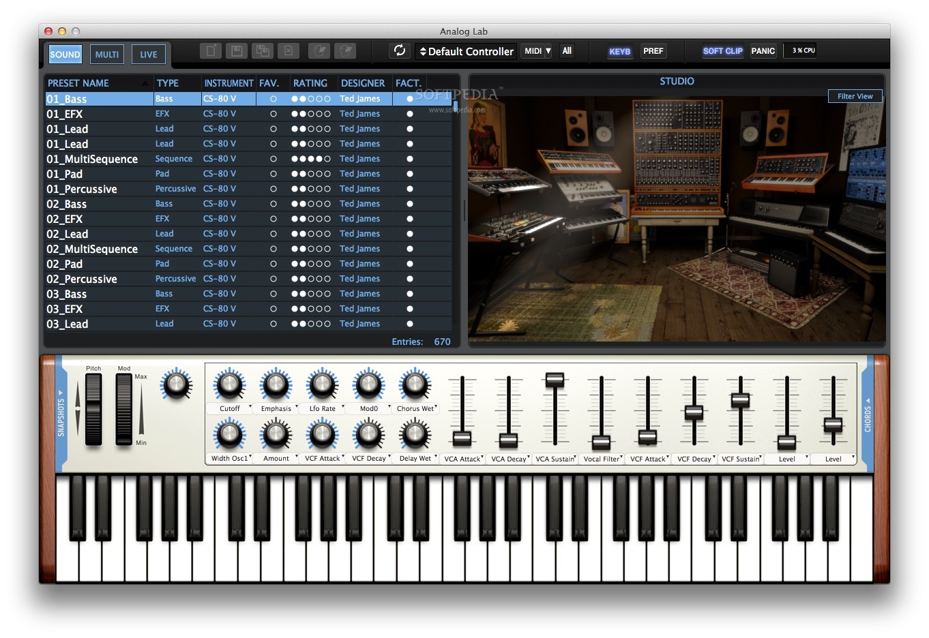
Task: Click the new preset icon
Action: (211, 51)
